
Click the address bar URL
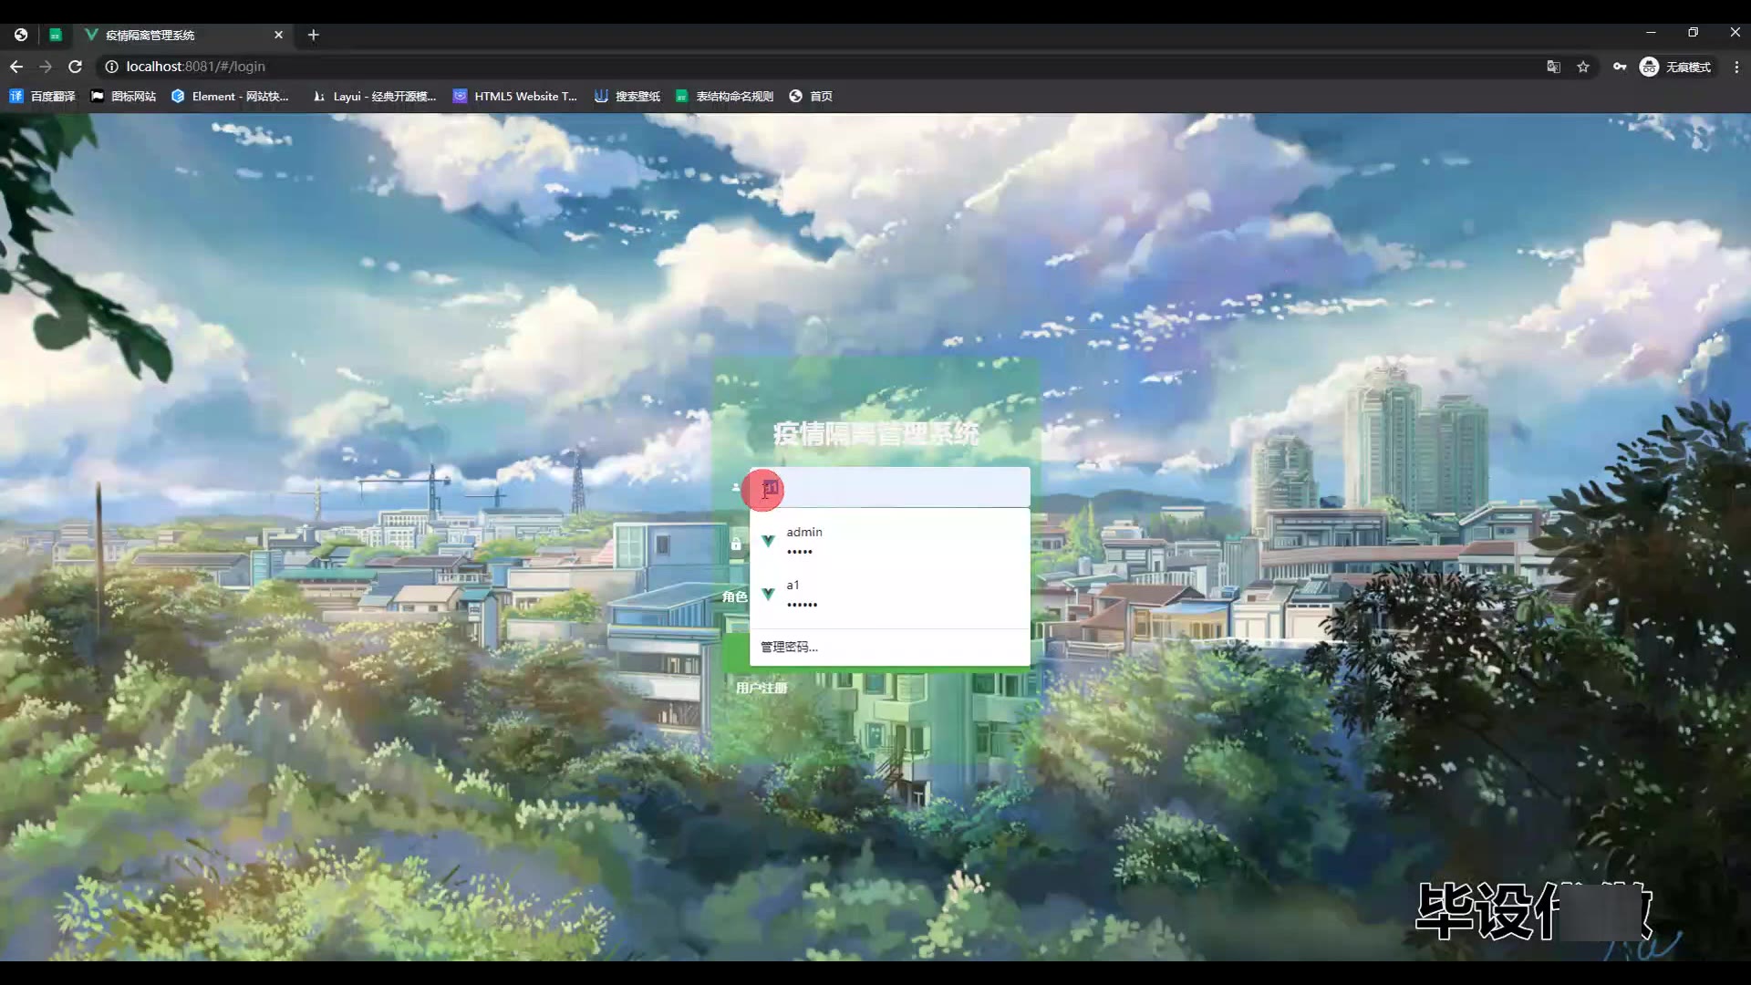[x=196, y=67]
